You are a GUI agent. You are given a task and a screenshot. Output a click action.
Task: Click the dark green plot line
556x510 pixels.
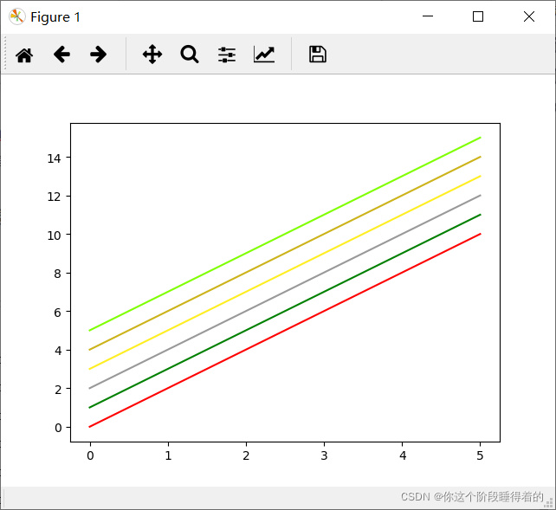pos(285,311)
